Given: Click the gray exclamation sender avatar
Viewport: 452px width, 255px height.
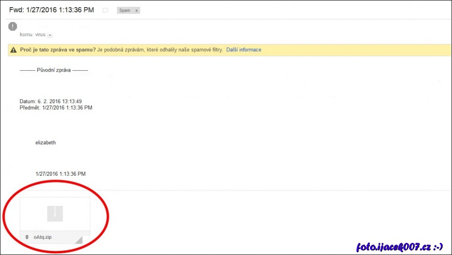Looking at the screenshot, I should [13, 27].
